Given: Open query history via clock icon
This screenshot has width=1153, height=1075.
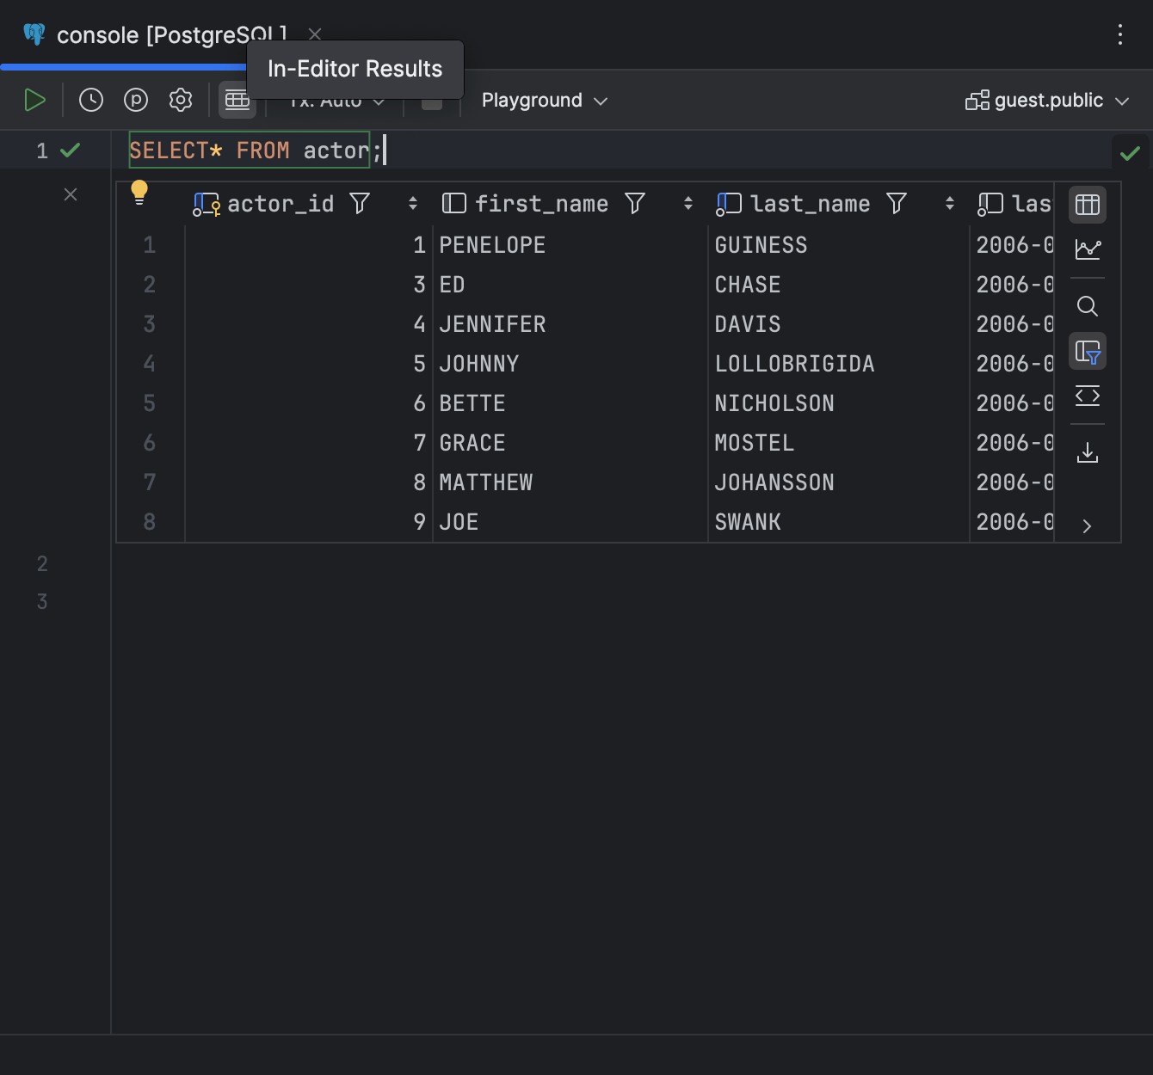Looking at the screenshot, I should [90, 100].
